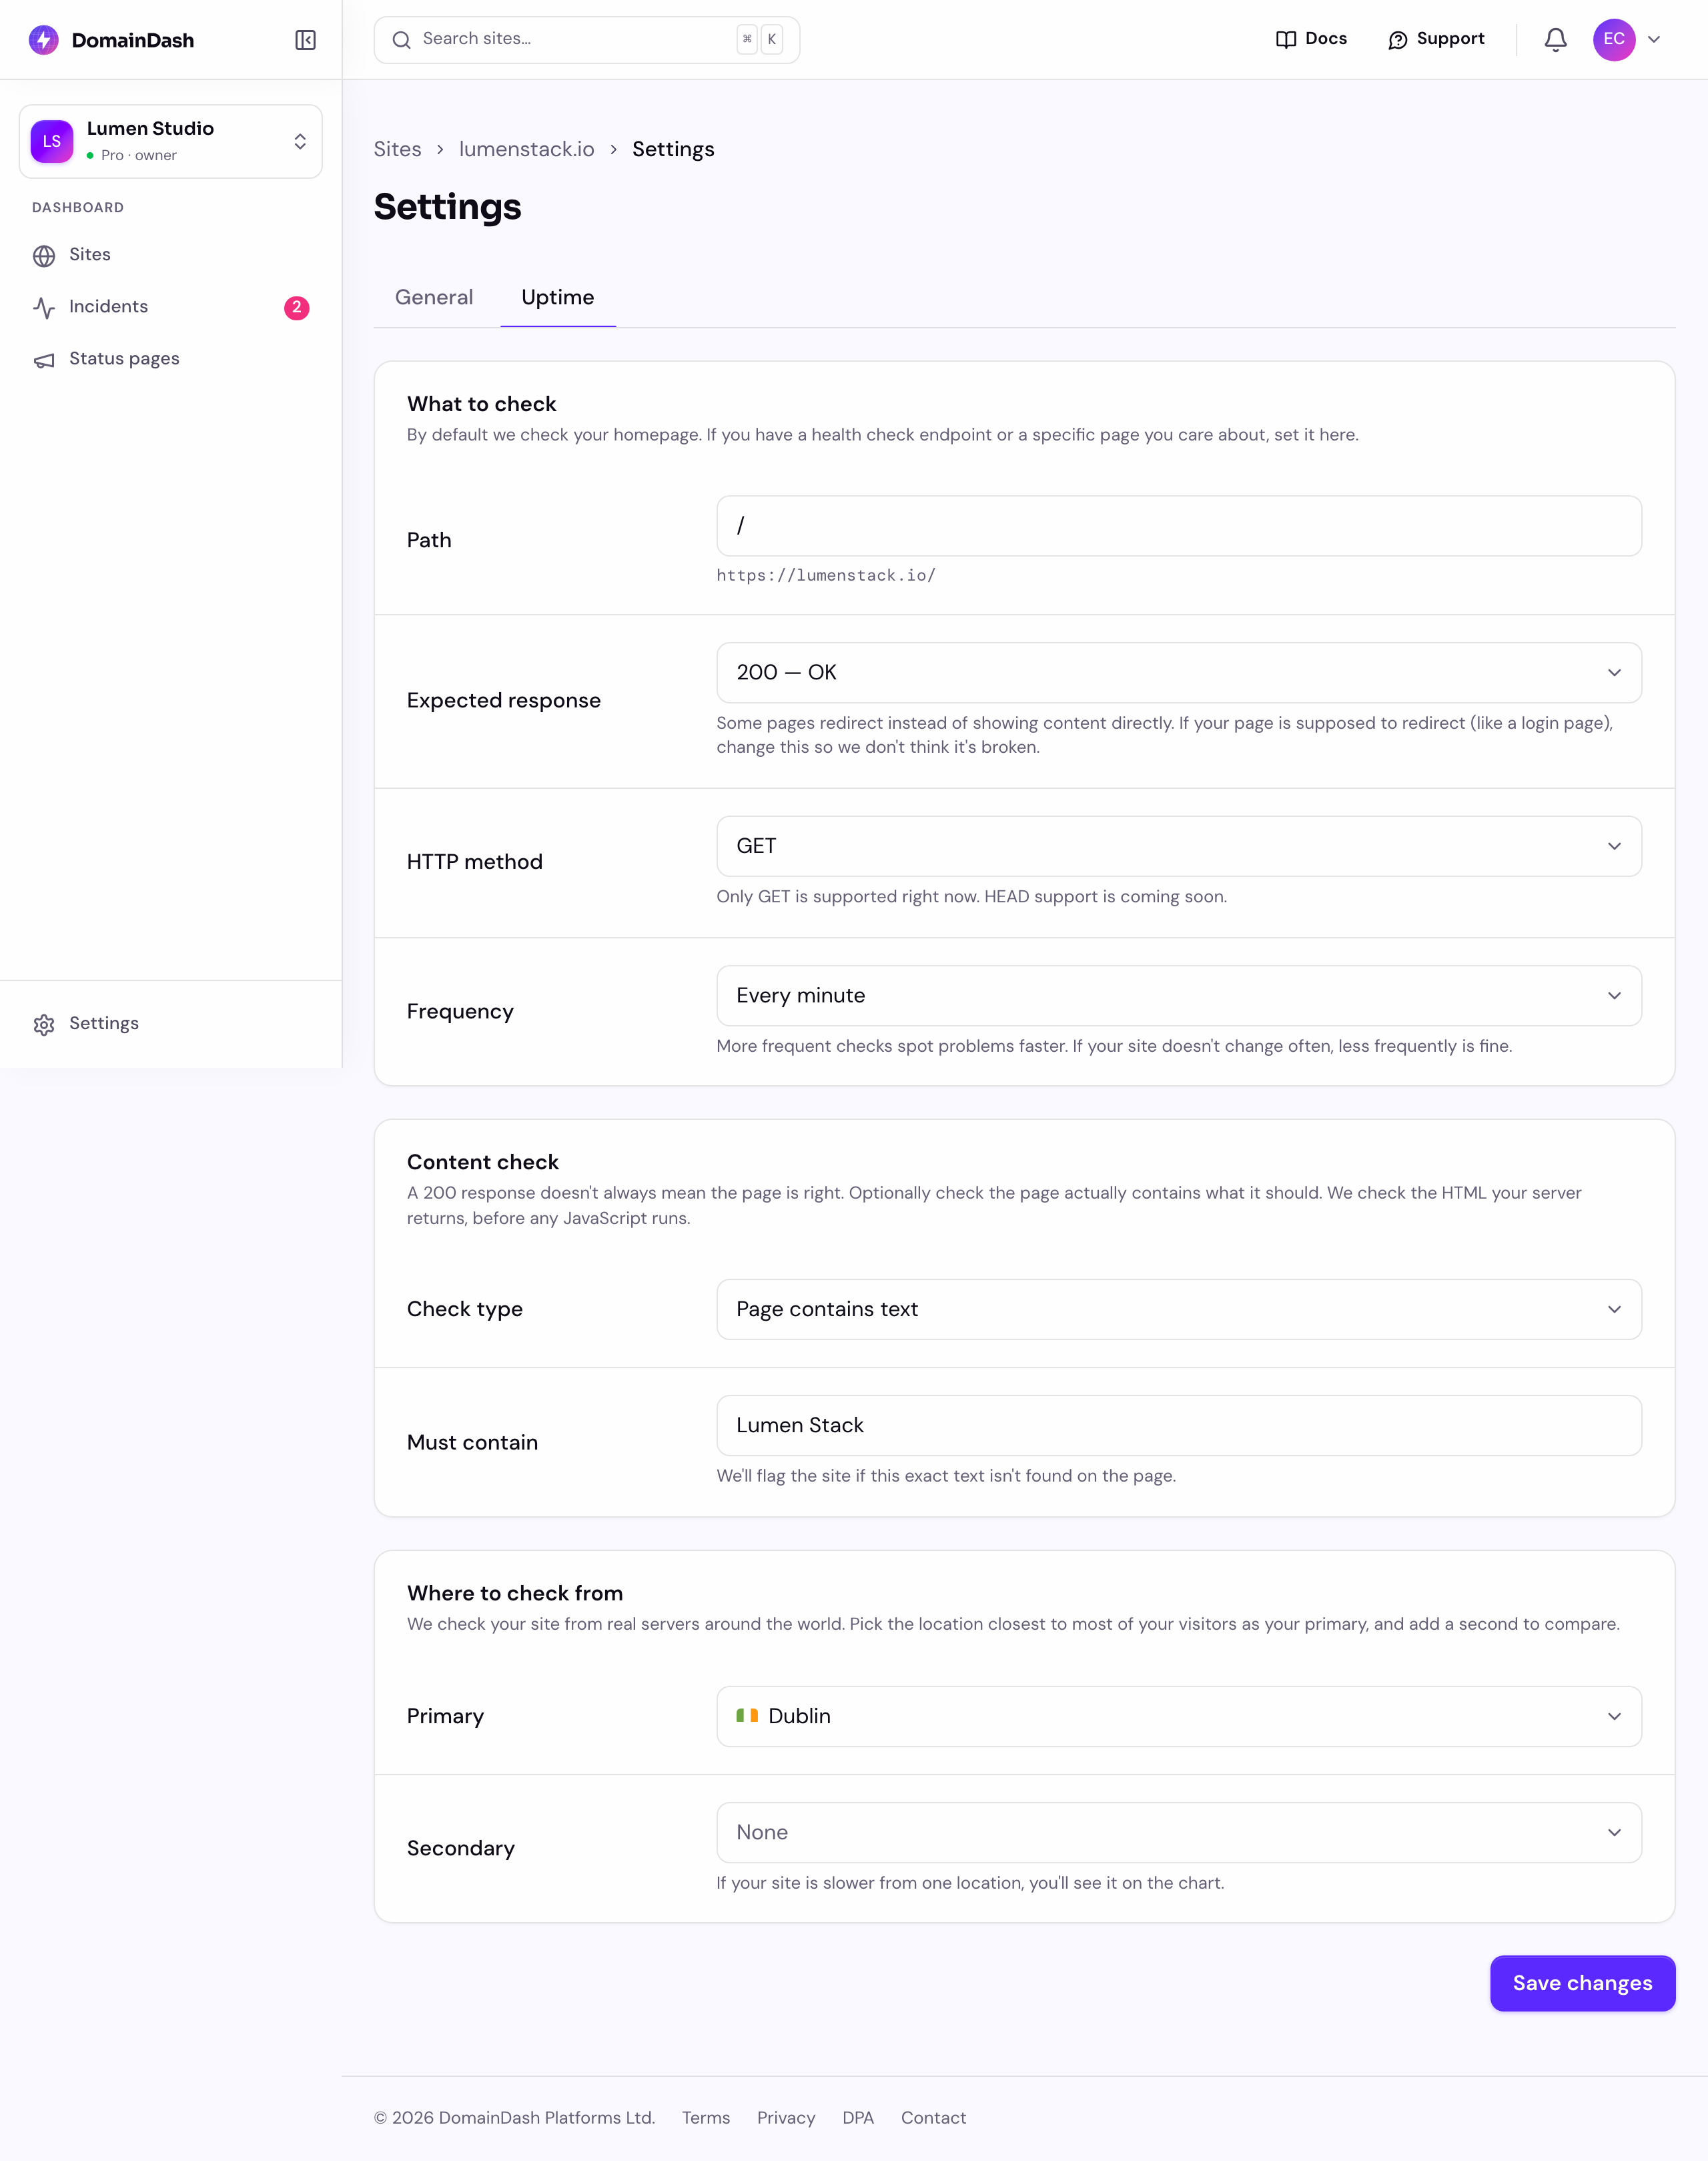Viewport: 1708px width, 2161px height.
Task: Open Settings in the sidebar
Action: 171,1024
